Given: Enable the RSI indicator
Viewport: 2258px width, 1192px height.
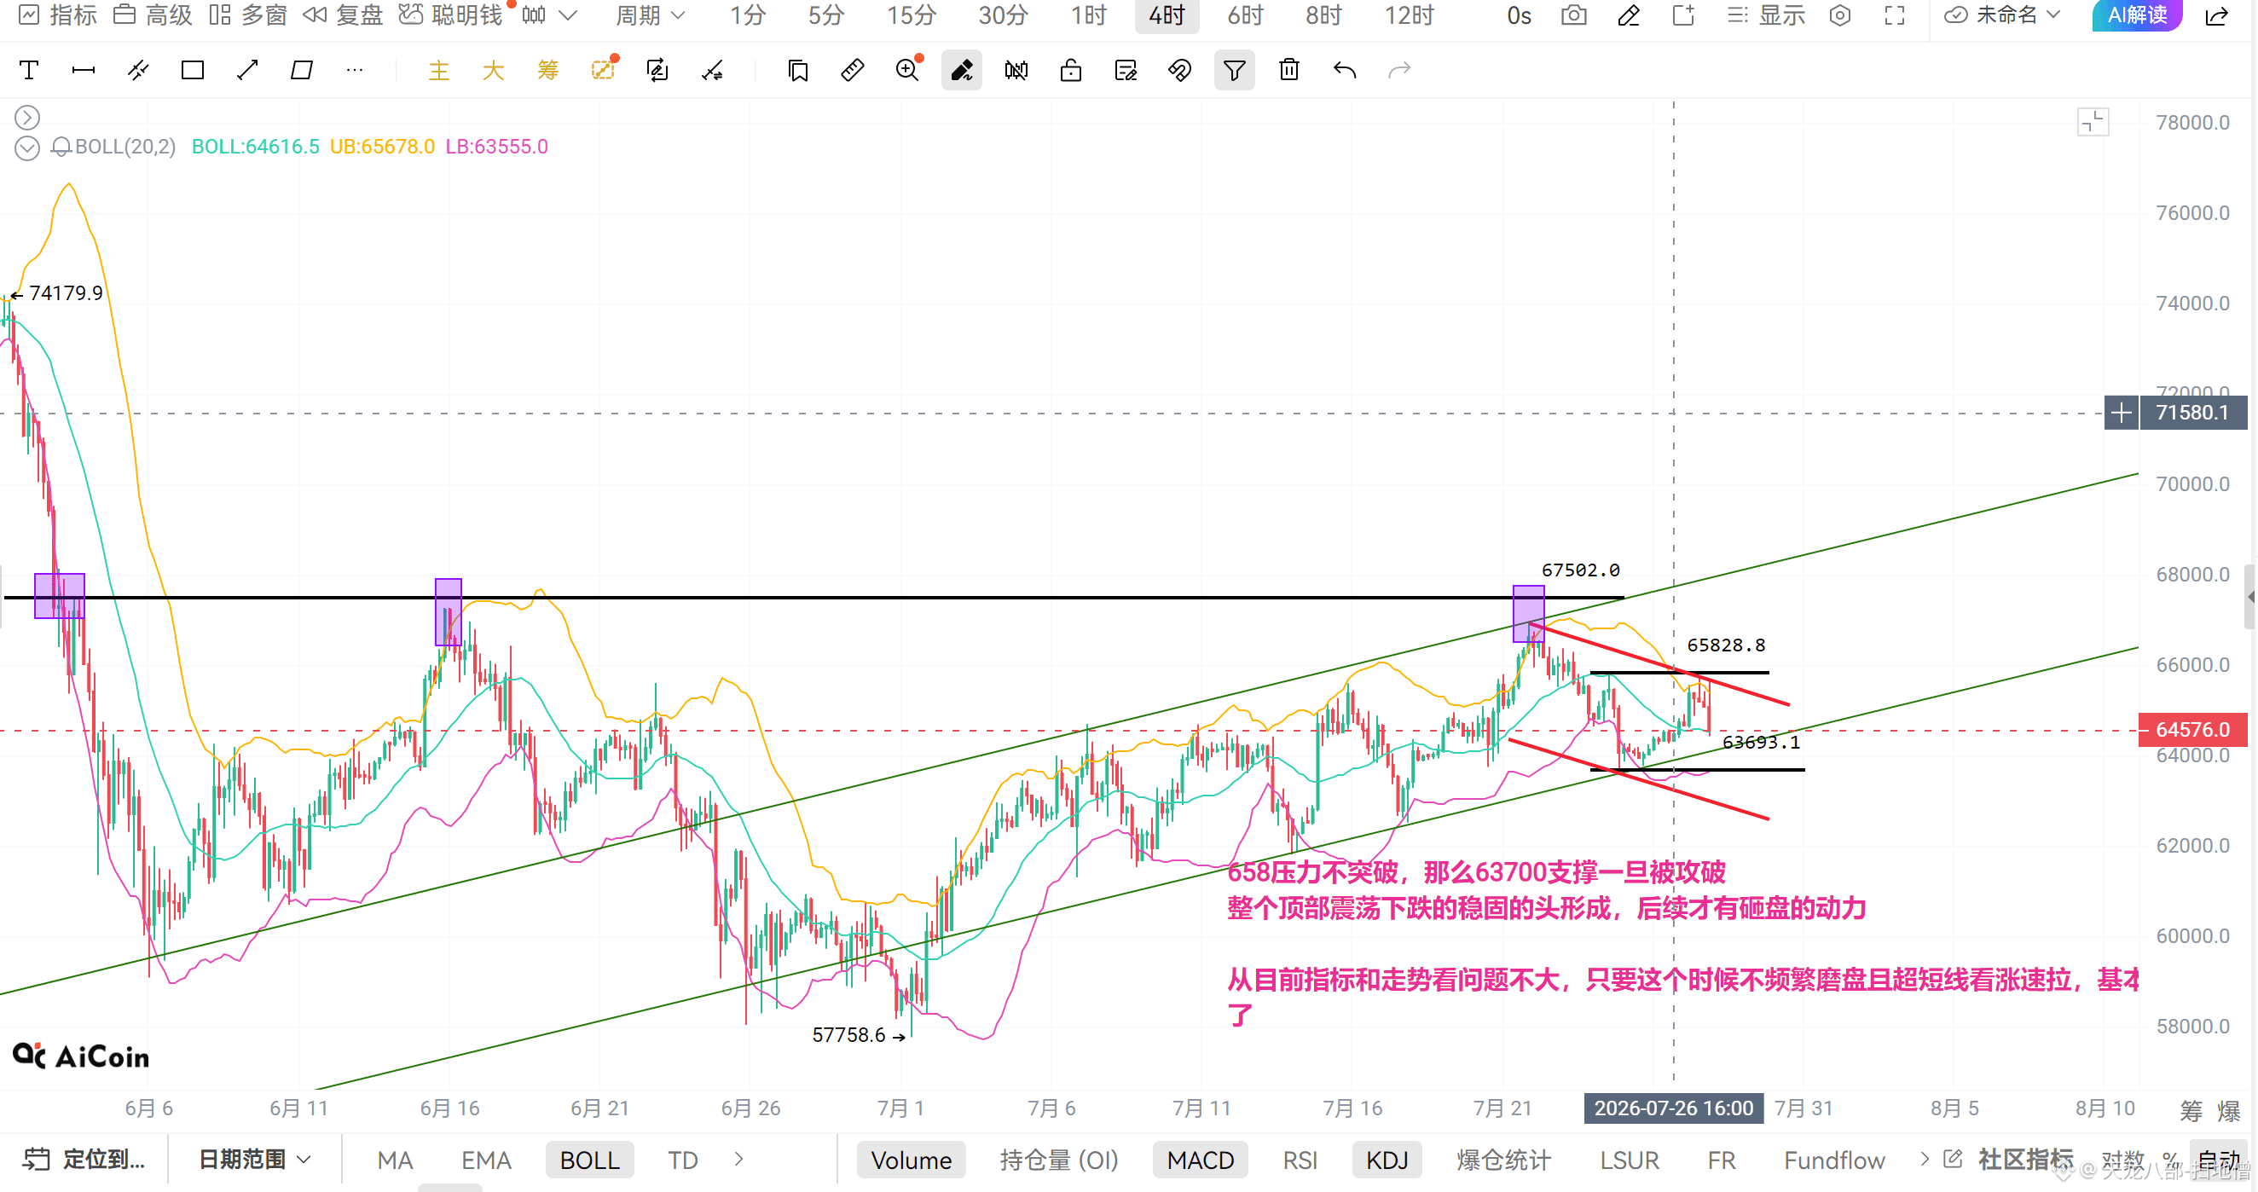Looking at the screenshot, I should pyautogui.click(x=1300, y=1160).
